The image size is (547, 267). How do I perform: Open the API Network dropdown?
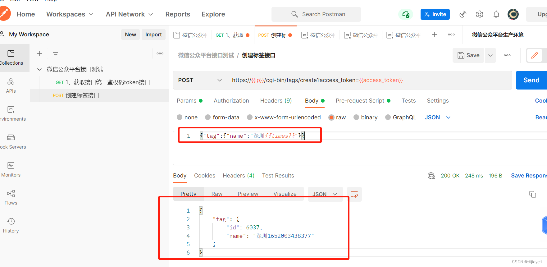pyautogui.click(x=130, y=14)
